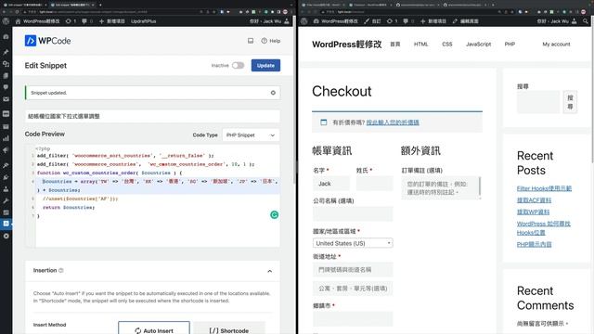The height and width of the screenshot is (334, 594).
Task: Open user menu Jack Wu in left window
Action: [269, 21]
